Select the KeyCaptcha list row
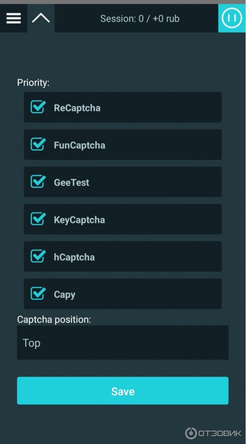The height and width of the screenshot is (444, 246). pyautogui.click(x=123, y=219)
